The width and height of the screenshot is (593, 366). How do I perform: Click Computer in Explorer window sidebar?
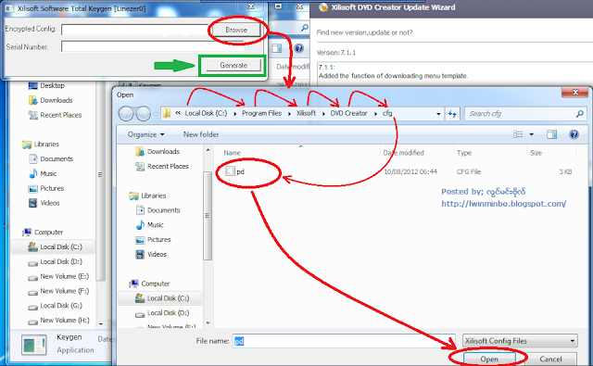[x=42, y=233]
